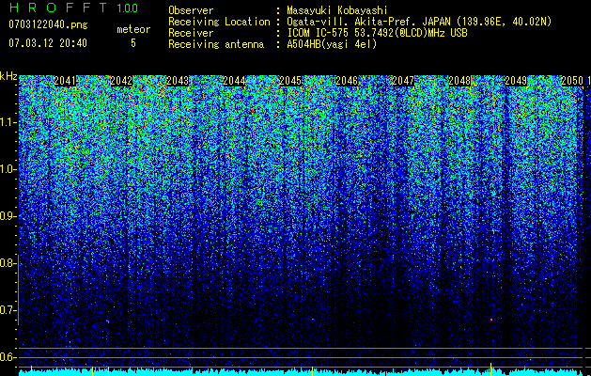
Task: Click the 2043 time marker
Action: tap(178, 81)
